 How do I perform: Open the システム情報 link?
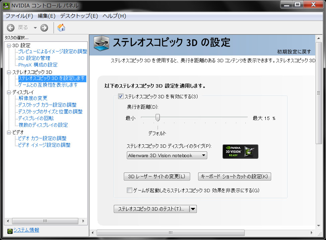click(x=26, y=230)
